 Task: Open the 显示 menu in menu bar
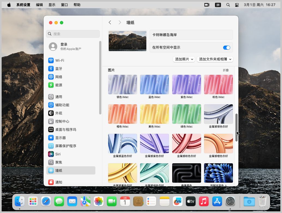(52, 5)
